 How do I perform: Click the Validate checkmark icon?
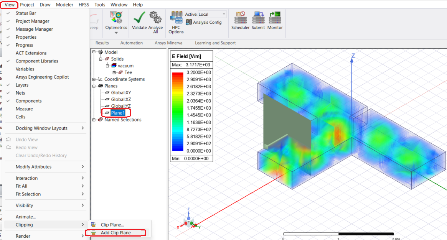click(x=139, y=18)
